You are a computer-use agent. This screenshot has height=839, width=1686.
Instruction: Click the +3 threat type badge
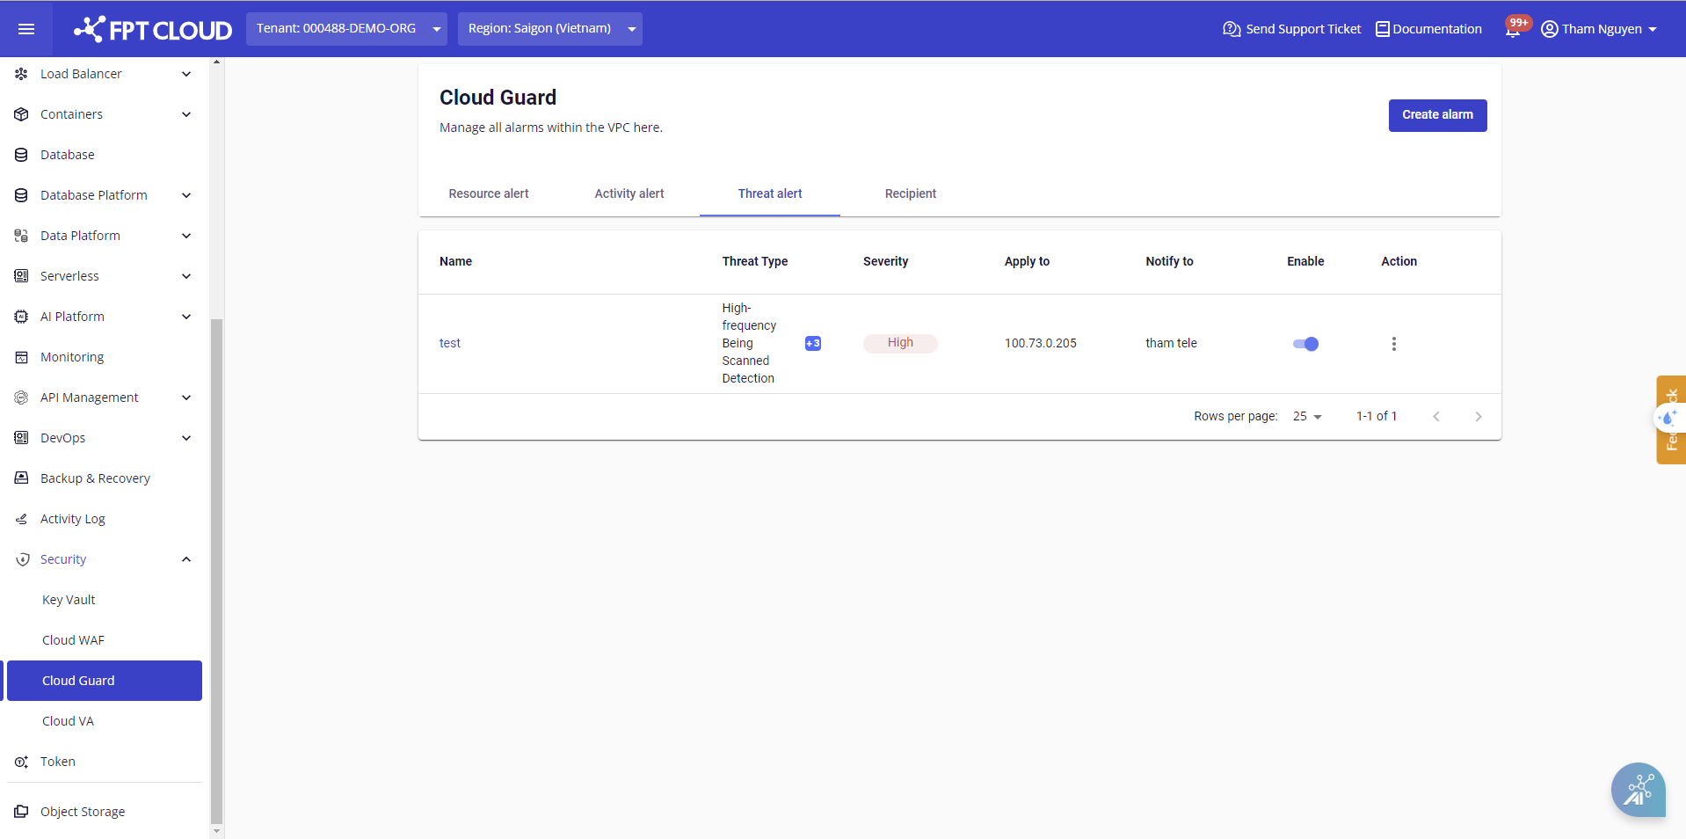812,343
